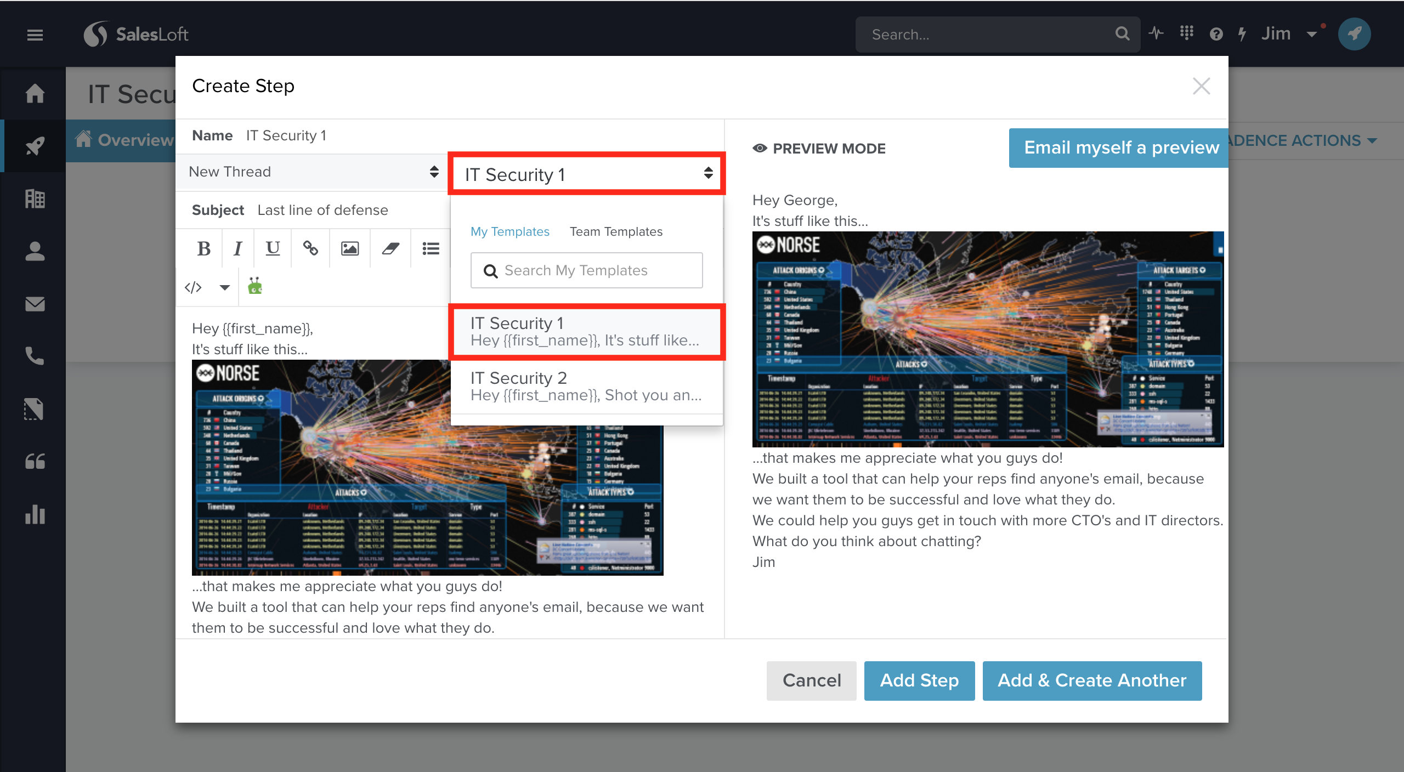Toggle bold formatting in the editor

pyautogui.click(x=203, y=249)
